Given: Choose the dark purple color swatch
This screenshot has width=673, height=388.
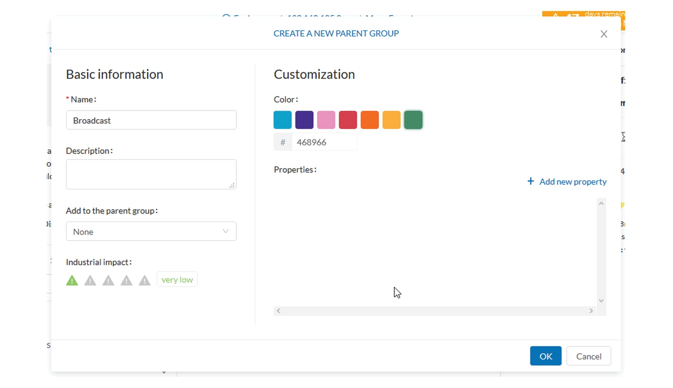Looking at the screenshot, I should 304,120.
